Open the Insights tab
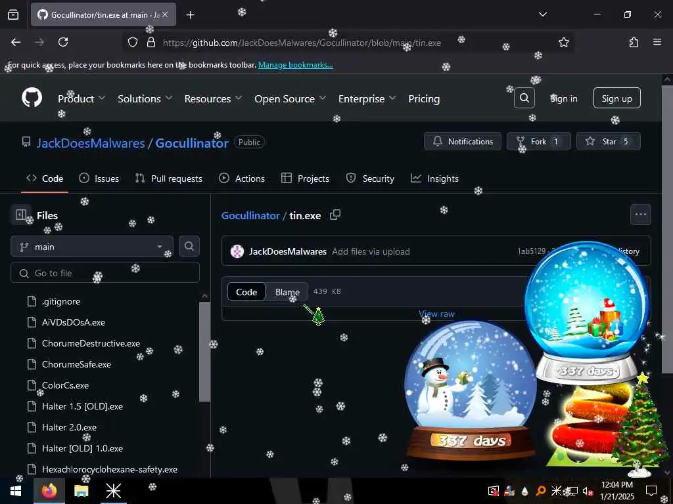The height and width of the screenshot is (504, 673). pyautogui.click(x=435, y=178)
